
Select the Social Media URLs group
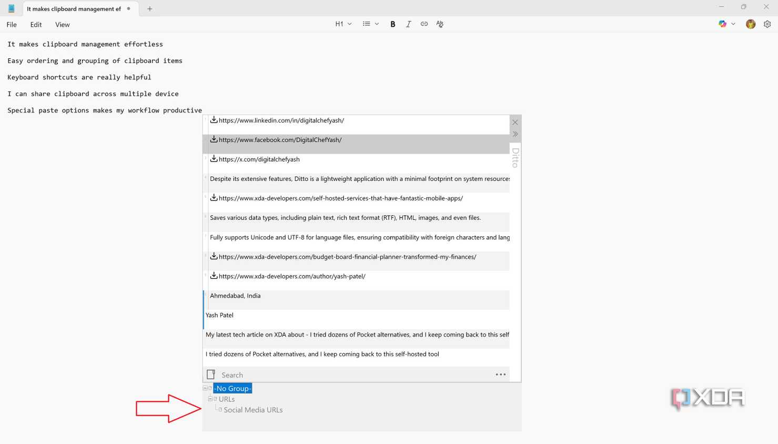pos(253,410)
